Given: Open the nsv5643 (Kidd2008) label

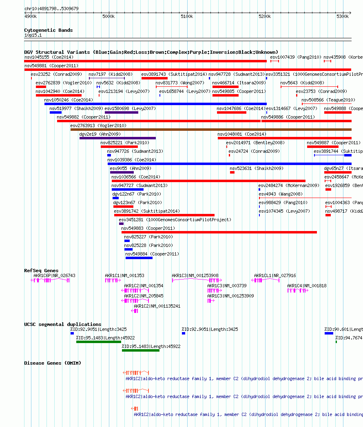Looking at the screenshot, I should 303,83.
